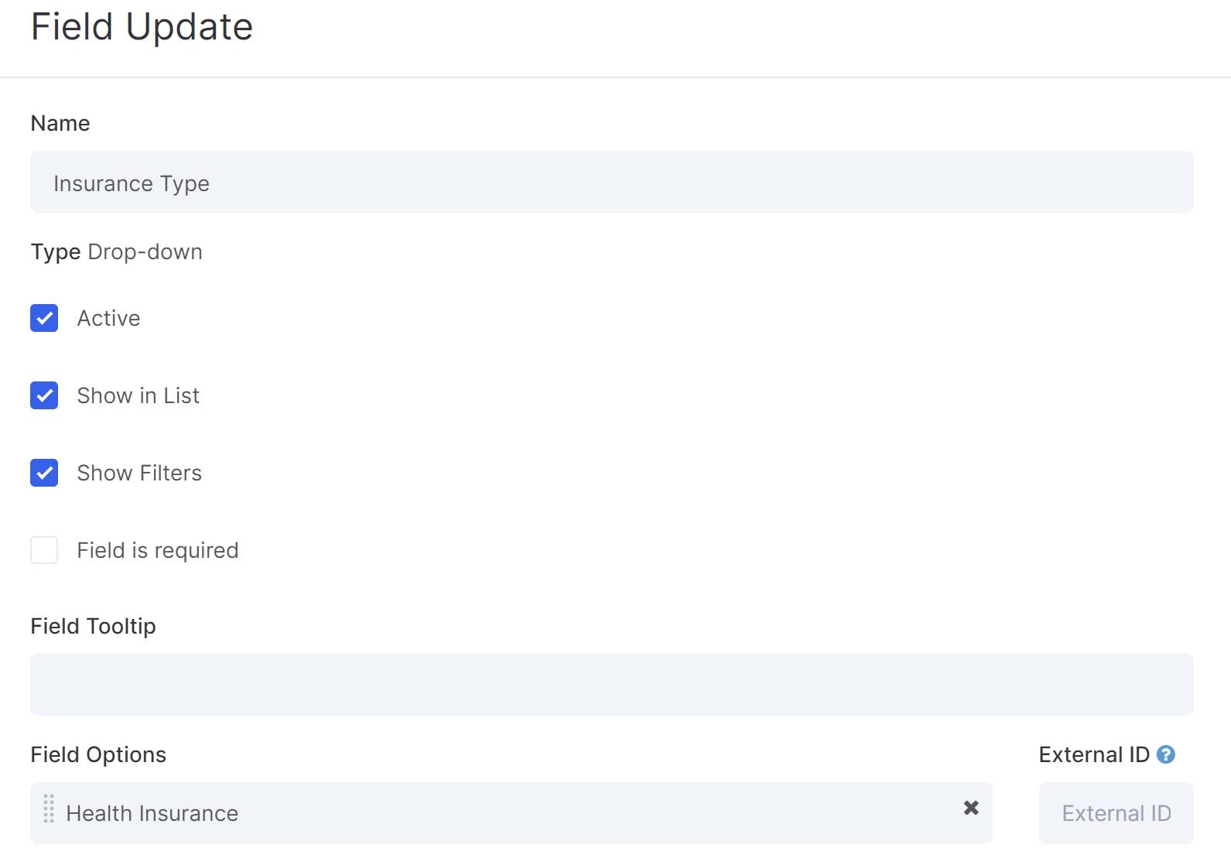
Task: Click into the empty Field Tooltip box
Action: click(x=611, y=685)
